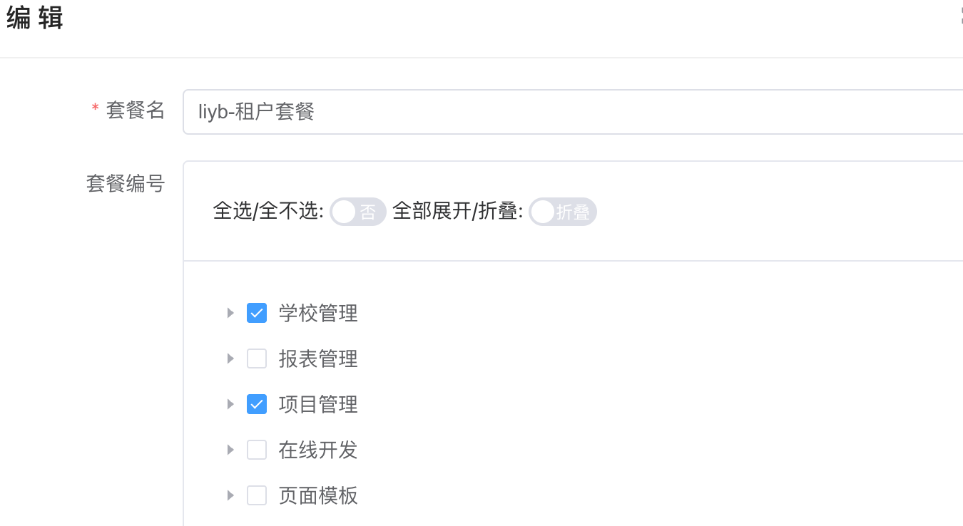Uncheck the 学校管理 checkbox
The height and width of the screenshot is (526, 963).
click(x=257, y=313)
